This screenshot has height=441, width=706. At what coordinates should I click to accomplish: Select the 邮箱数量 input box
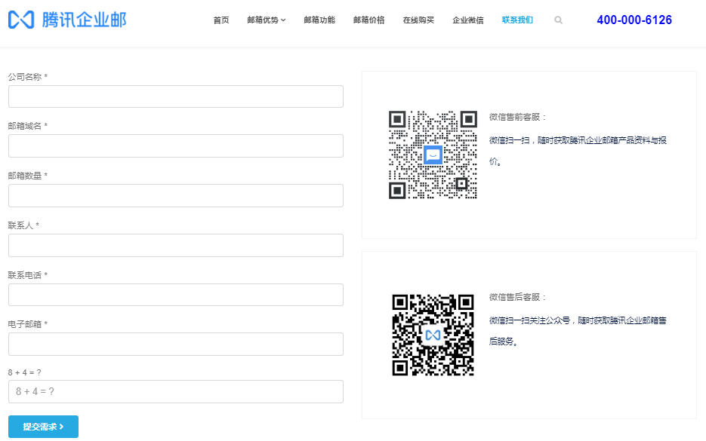pyautogui.click(x=176, y=195)
